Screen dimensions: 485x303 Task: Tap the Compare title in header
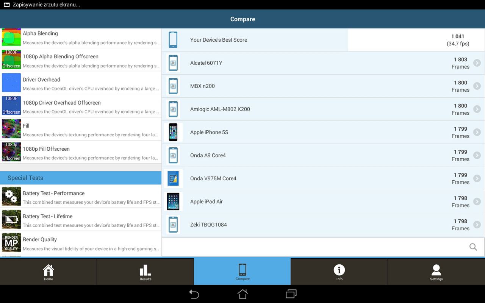point(242,19)
